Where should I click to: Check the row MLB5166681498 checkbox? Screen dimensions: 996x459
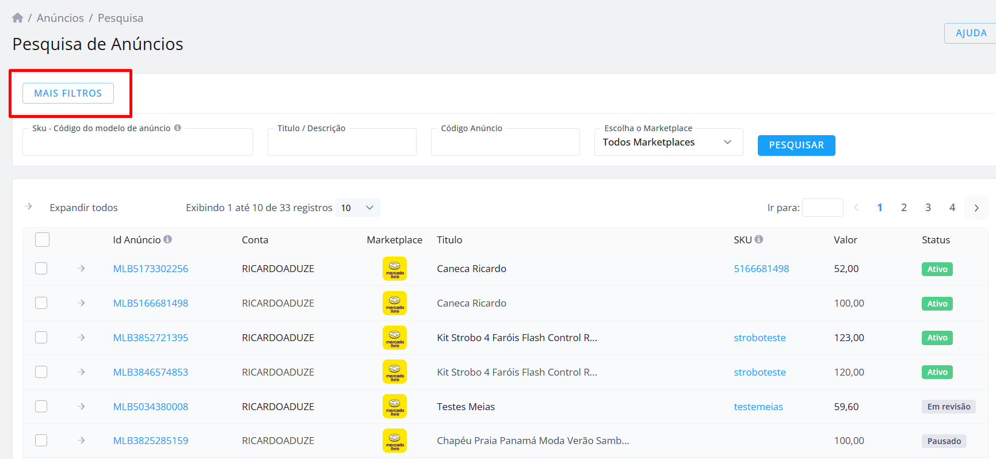[x=41, y=303]
